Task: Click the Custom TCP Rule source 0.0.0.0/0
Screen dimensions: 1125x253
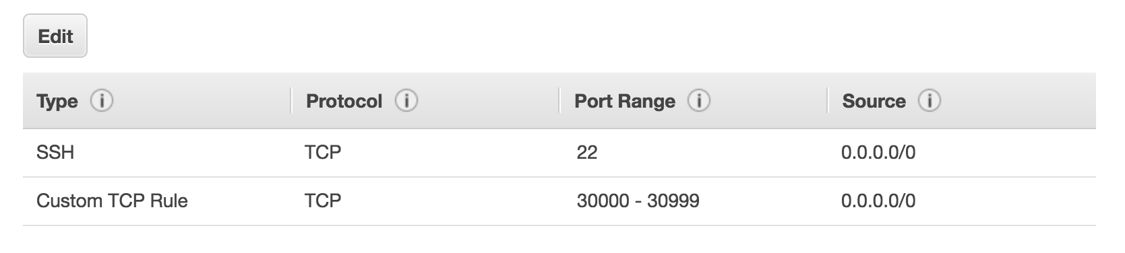Action: pos(878,201)
